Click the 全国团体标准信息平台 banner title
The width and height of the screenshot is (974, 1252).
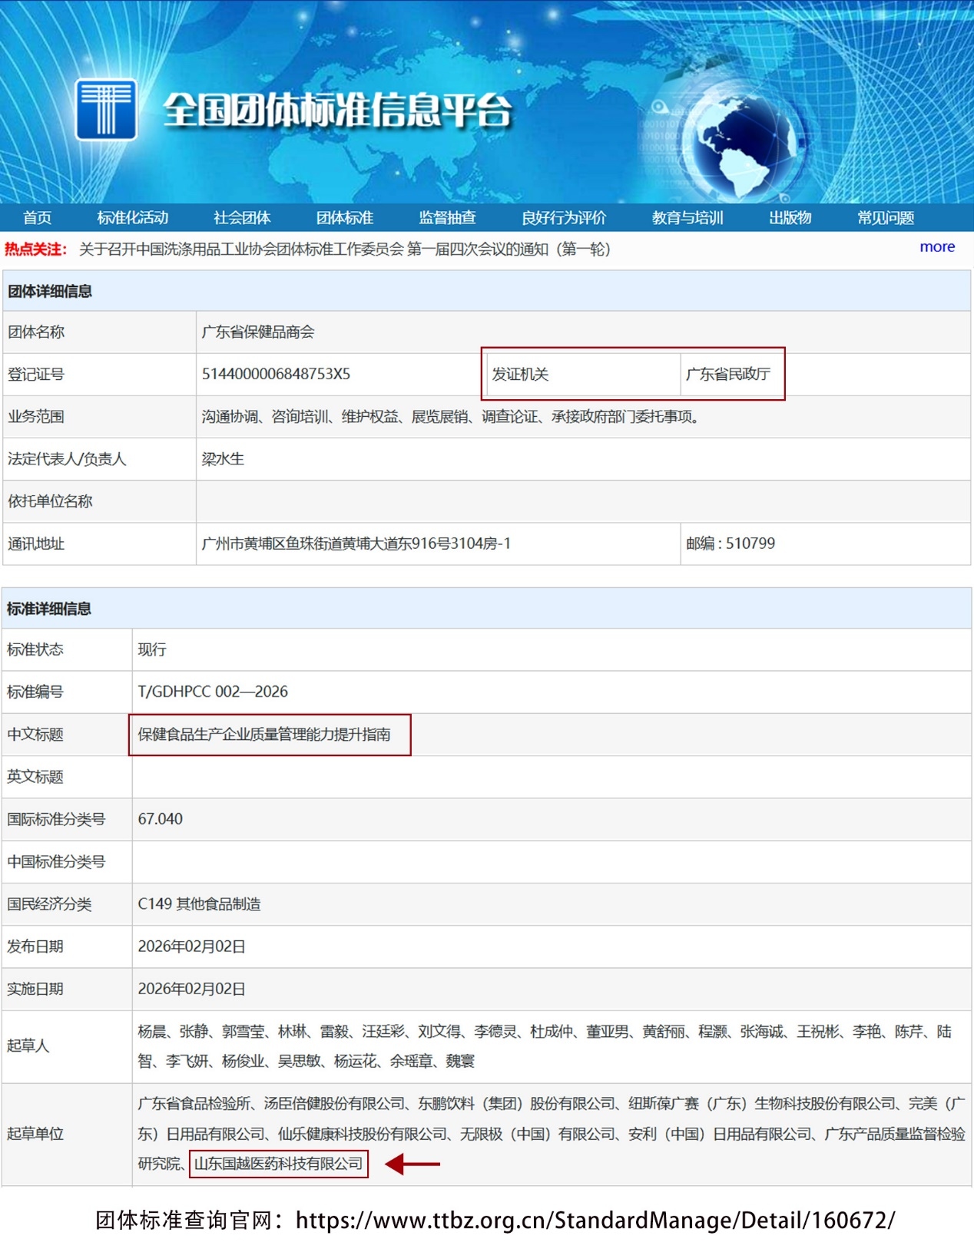pos(336,110)
